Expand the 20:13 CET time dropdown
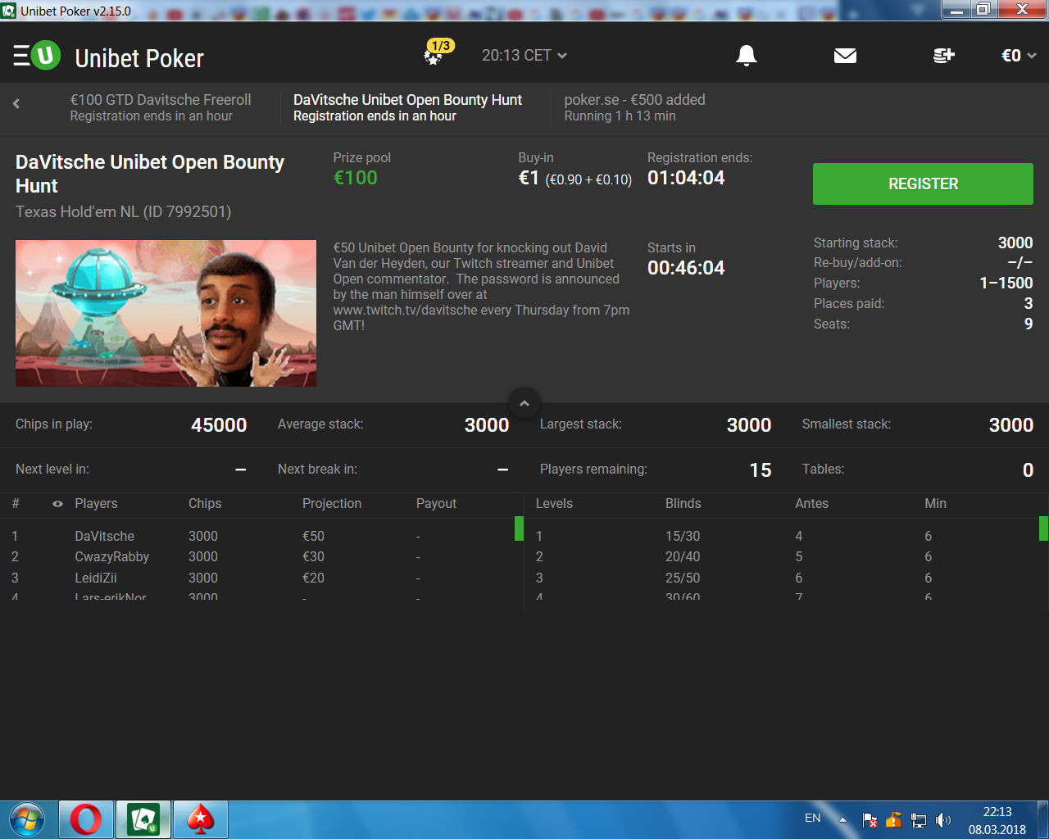The image size is (1049, 839). [x=524, y=55]
